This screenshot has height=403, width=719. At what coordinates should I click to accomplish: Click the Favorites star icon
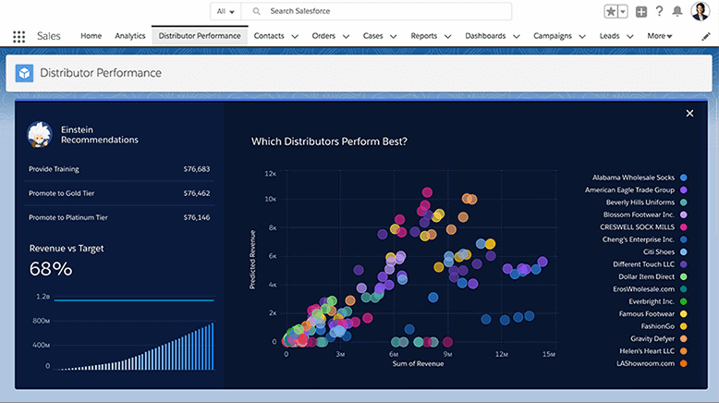point(611,11)
